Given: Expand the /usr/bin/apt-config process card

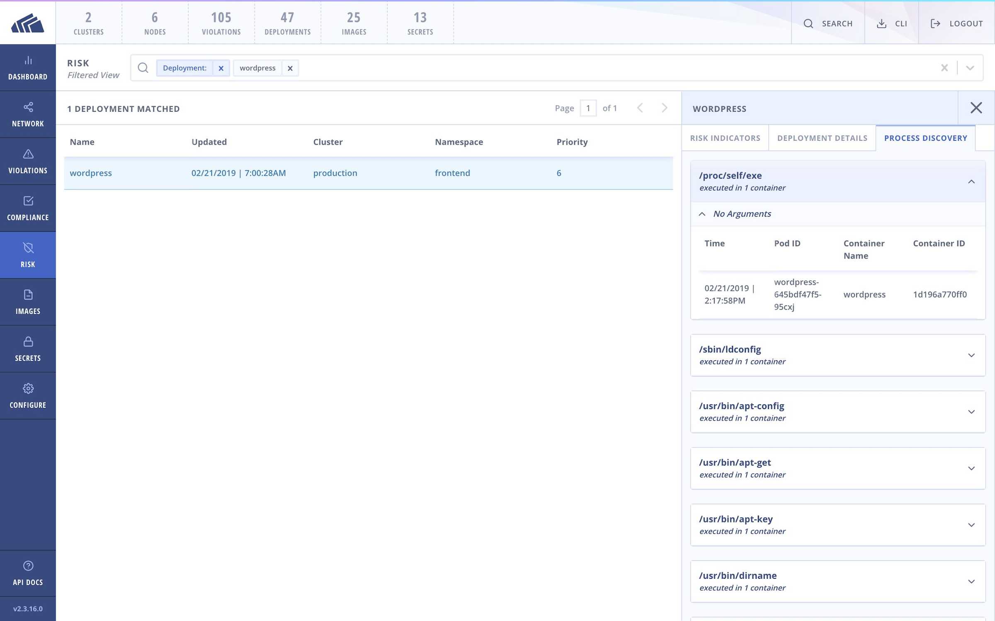Looking at the screenshot, I should (838, 412).
